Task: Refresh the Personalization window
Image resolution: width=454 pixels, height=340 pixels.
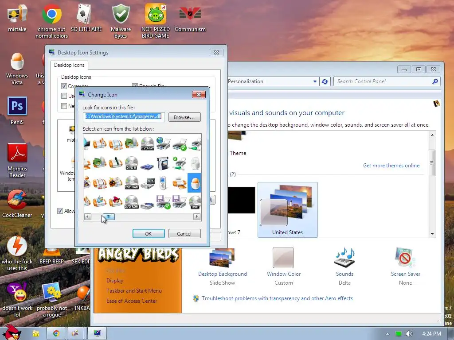Action: coord(325,81)
